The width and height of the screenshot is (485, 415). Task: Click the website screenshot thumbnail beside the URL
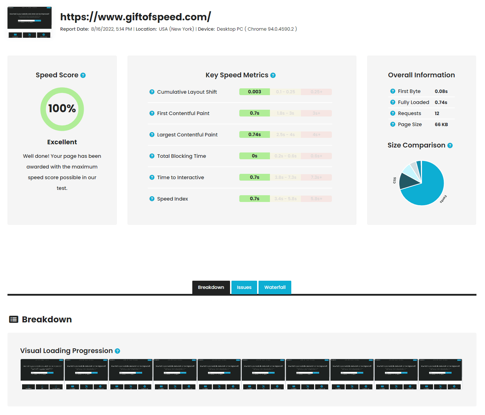click(30, 22)
